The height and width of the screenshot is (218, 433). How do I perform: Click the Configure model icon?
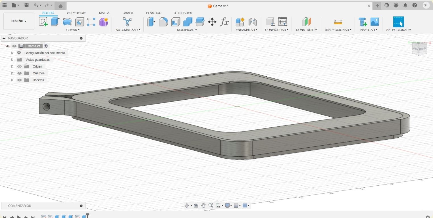click(270, 22)
